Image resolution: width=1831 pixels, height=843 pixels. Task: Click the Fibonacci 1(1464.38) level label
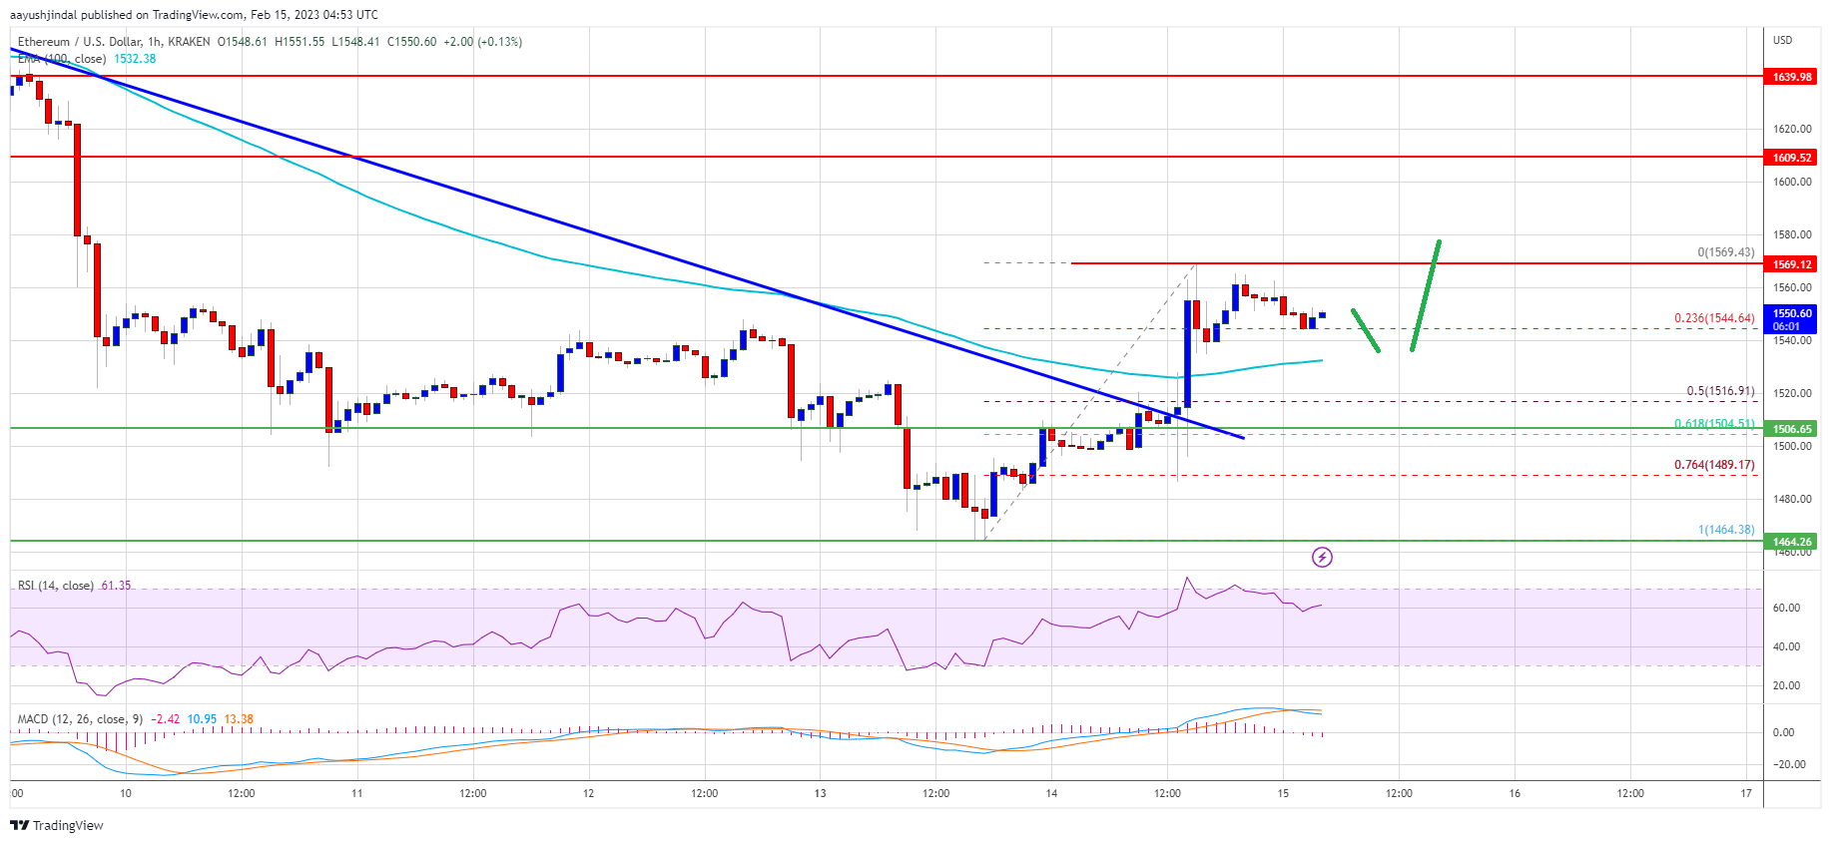click(x=1725, y=530)
